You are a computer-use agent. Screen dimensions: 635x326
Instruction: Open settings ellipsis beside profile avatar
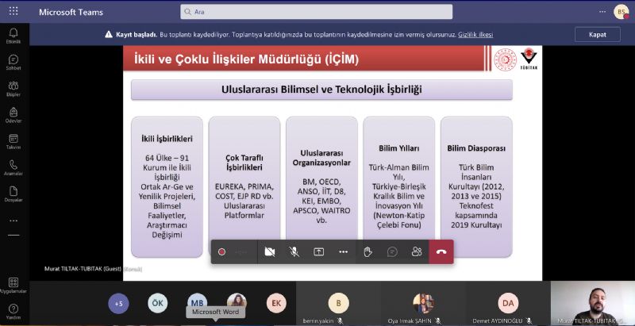pos(602,12)
